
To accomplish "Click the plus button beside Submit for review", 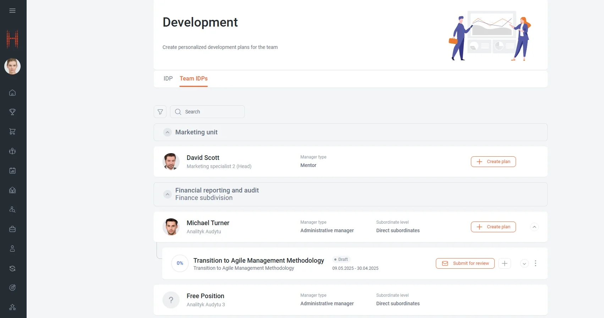I will click(504, 263).
